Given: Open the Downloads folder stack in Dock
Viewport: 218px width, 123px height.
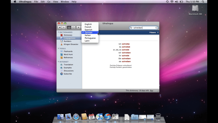Looking at the screenshot, I should click(x=135, y=117).
